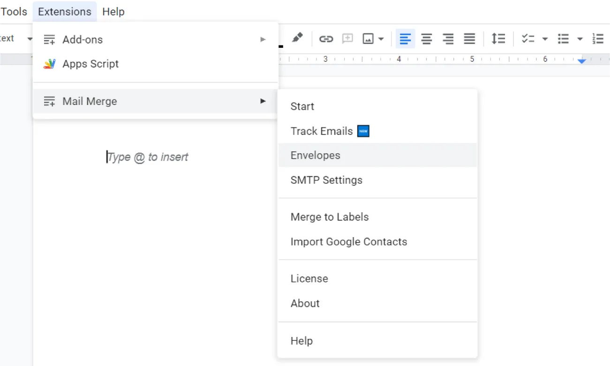Viewport: 610px width, 366px height.
Task: Select Envelopes from Mail Merge
Action: 315,155
